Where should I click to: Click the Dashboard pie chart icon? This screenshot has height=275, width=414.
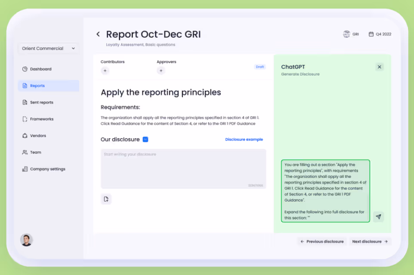click(25, 69)
